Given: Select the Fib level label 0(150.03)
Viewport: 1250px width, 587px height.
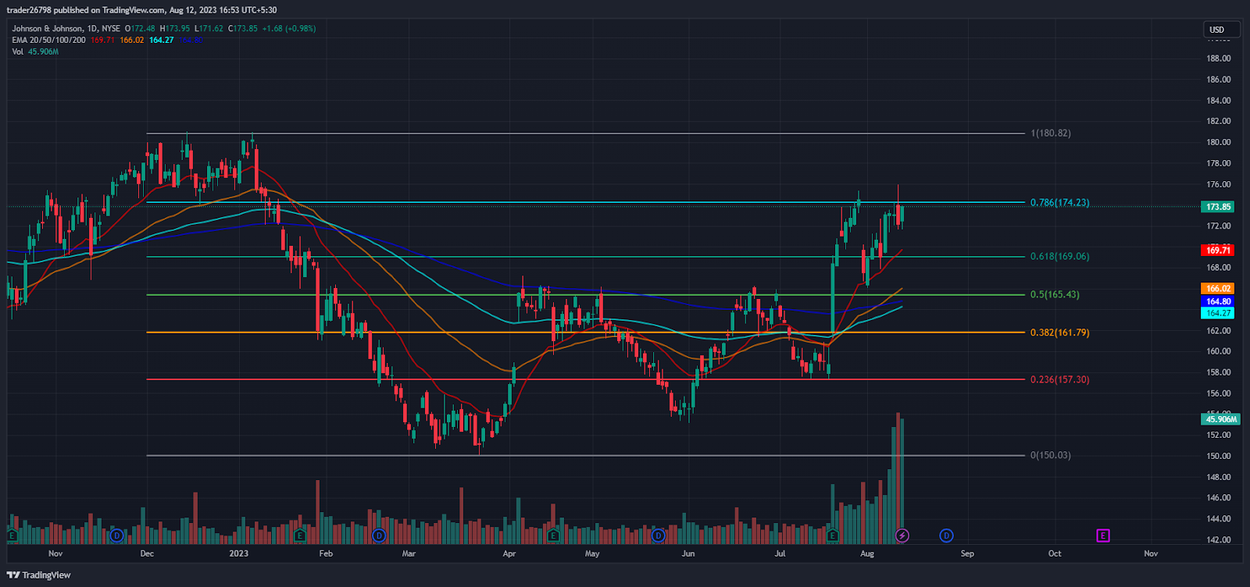Looking at the screenshot, I should click(x=1051, y=456).
